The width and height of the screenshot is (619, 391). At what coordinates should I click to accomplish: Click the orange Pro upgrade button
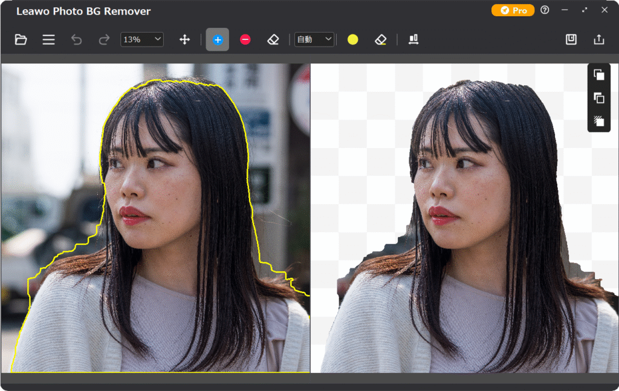(x=513, y=10)
